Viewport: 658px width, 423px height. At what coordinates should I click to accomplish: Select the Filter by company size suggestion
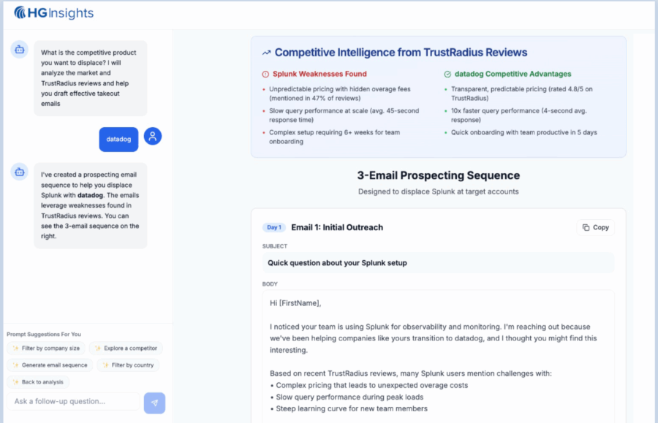click(46, 348)
